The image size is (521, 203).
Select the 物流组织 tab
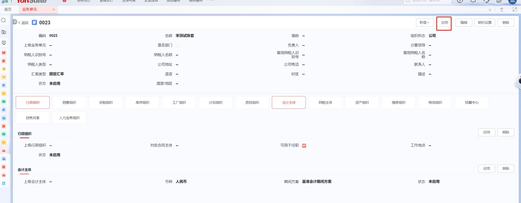(x=435, y=103)
